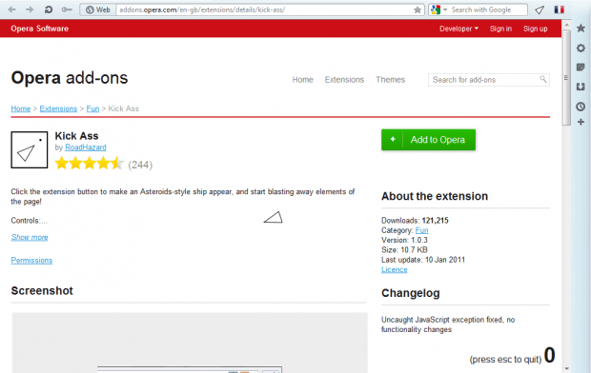This screenshot has width=591, height=373.
Task: Expand description with Show more
Action: coord(30,237)
